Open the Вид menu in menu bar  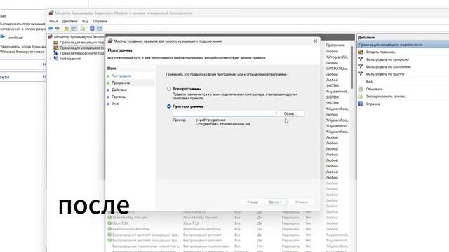86,21
